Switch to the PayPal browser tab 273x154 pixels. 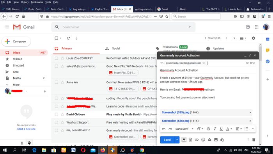pyautogui.click(x=100, y=9)
